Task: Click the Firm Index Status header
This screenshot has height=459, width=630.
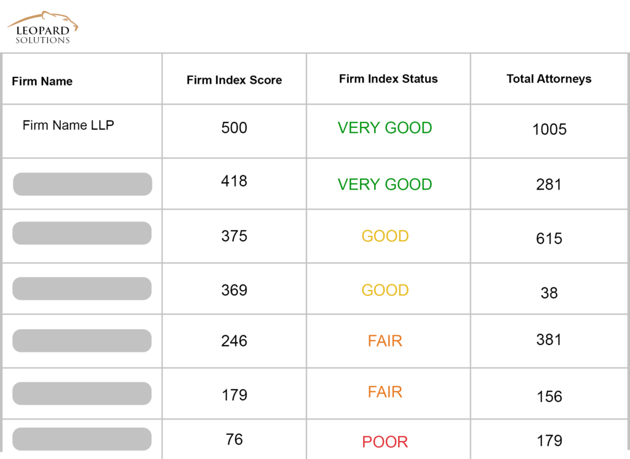Action: tap(388, 79)
